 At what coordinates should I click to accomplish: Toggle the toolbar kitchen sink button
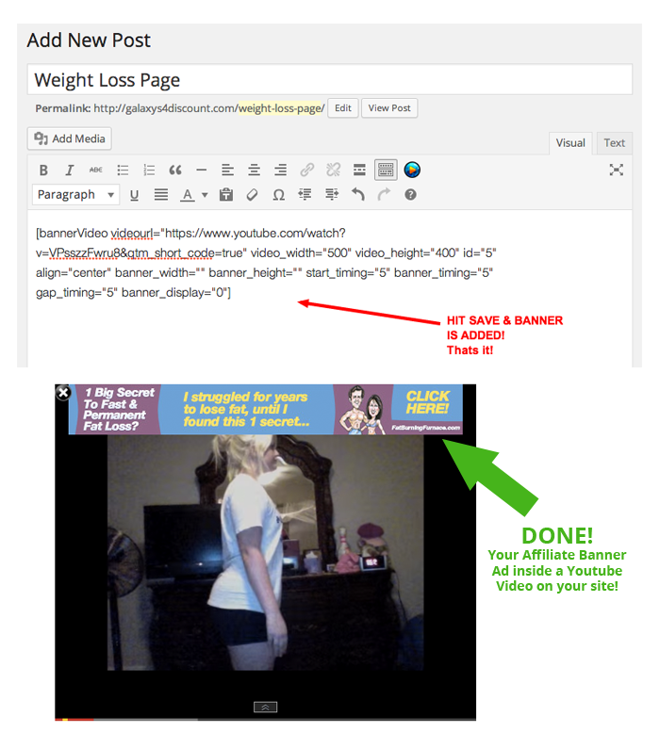[x=386, y=171]
